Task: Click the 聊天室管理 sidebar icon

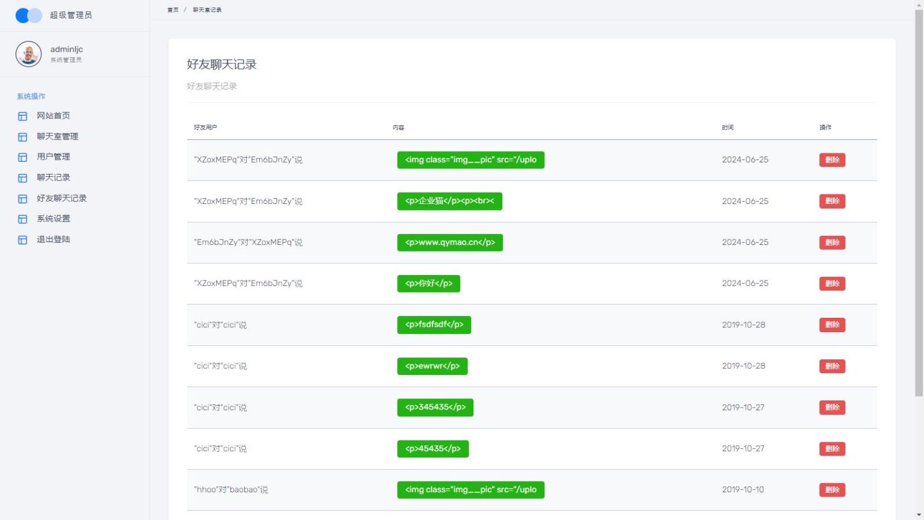Action: click(22, 137)
